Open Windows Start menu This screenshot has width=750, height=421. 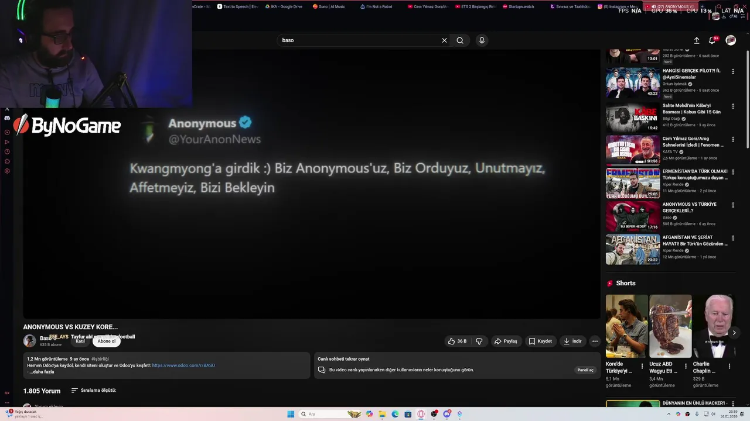coord(291,414)
